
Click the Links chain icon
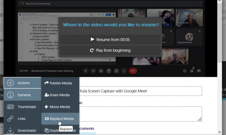pos(10,119)
